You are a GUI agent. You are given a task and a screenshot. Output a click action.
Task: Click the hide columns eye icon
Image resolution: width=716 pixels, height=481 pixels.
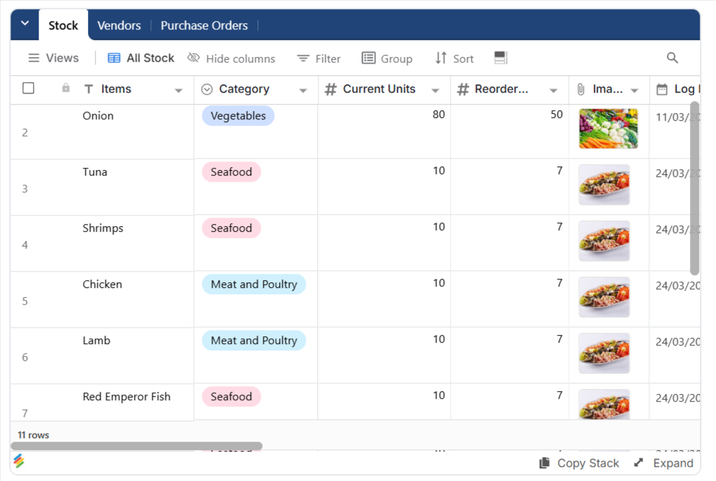[194, 58]
